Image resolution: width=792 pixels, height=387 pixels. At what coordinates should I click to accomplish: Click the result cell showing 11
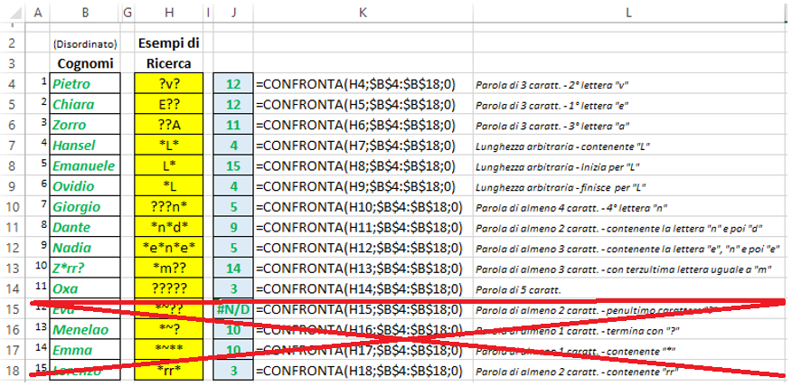point(234,125)
